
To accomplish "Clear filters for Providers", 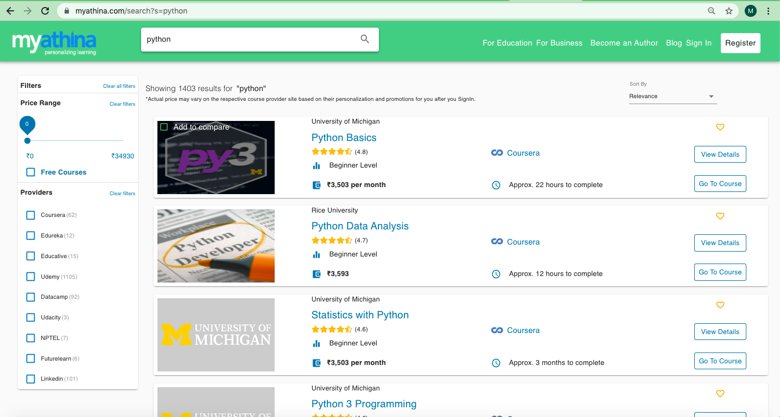I will 122,194.
